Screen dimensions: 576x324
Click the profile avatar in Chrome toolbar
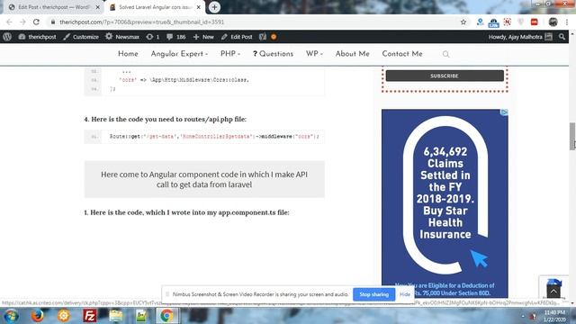pyautogui.click(x=553, y=22)
